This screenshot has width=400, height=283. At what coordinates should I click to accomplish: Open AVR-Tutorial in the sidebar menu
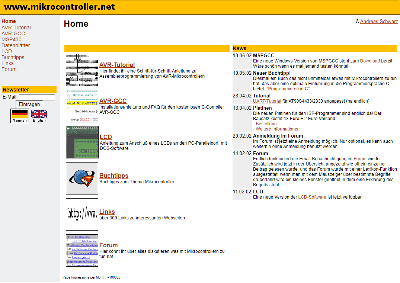[x=16, y=28]
